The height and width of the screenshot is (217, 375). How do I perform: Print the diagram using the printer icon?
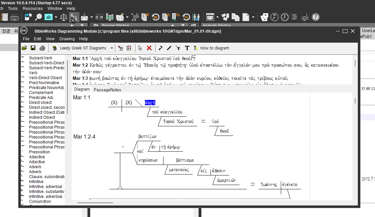(42, 48)
